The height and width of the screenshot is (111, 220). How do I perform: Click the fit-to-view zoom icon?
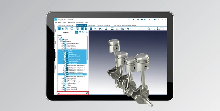point(95,28)
